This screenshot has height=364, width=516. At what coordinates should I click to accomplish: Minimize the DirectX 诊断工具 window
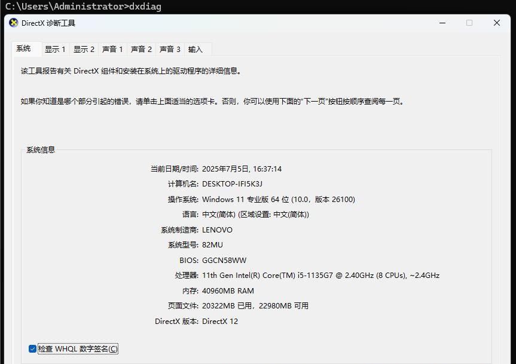[x=442, y=23]
